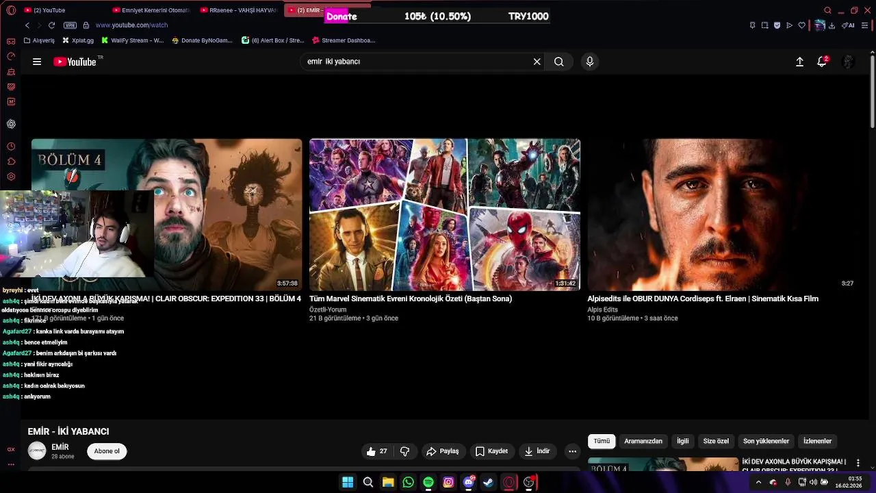This screenshot has width=876, height=493.
Task: Open the AI assistant button
Action: pos(848,25)
